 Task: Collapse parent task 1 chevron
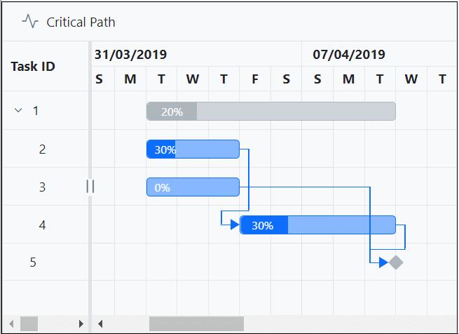[18, 111]
